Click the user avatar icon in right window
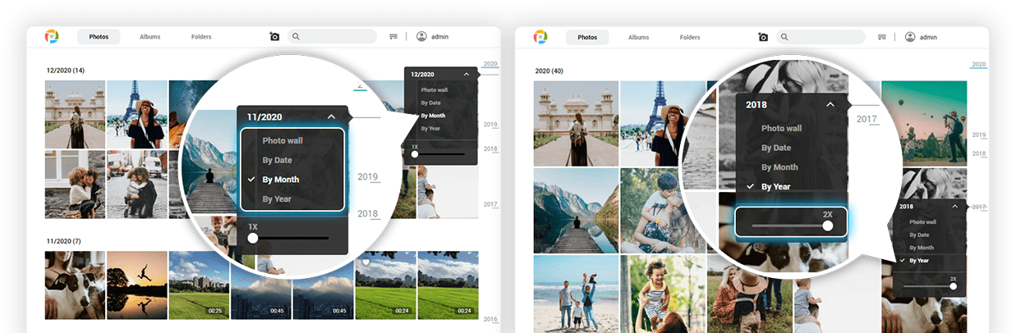Screen dimensions: 1016x333 click(910, 37)
